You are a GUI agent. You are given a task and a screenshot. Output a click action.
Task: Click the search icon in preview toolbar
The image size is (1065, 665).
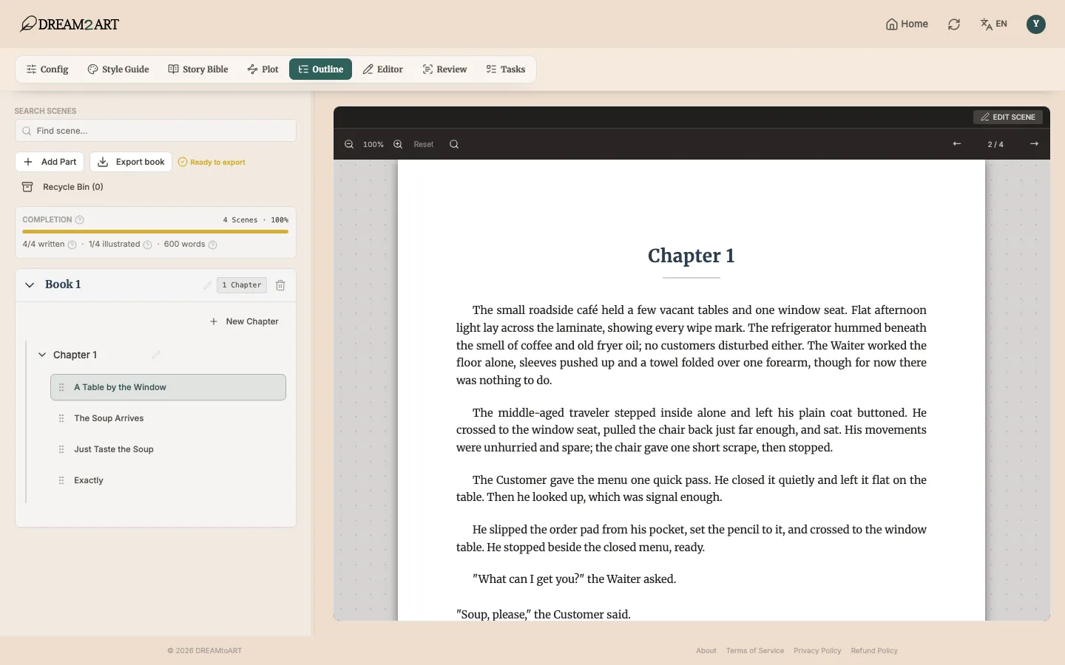454,144
